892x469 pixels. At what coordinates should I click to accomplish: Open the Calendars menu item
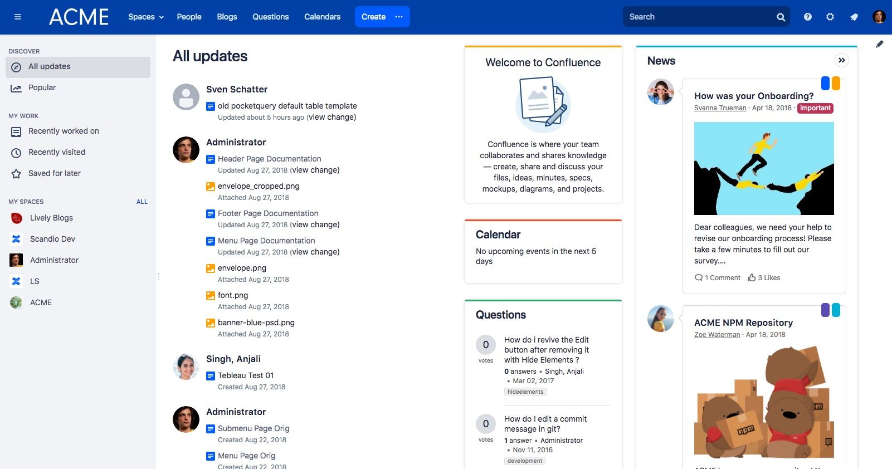pyautogui.click(x=322, y=17)
